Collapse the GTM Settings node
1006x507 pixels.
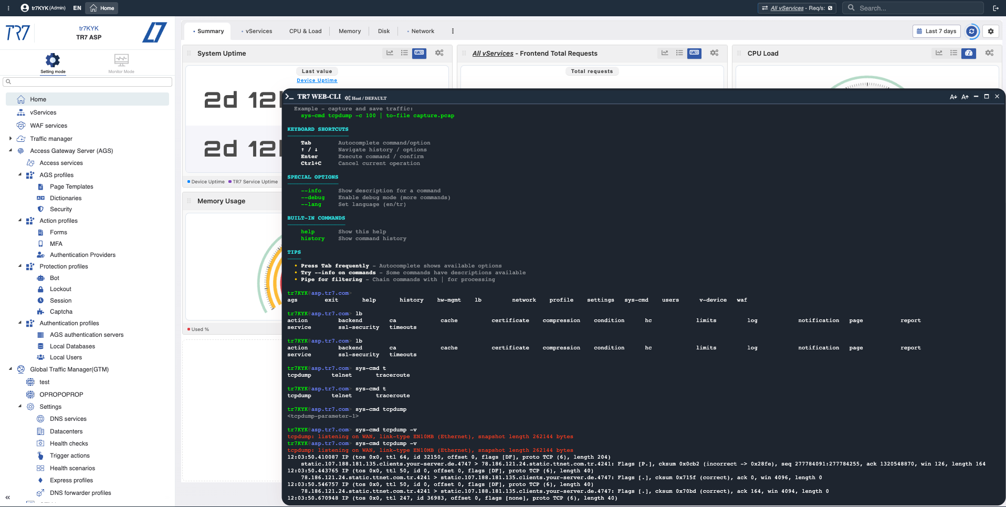point(20,407)
